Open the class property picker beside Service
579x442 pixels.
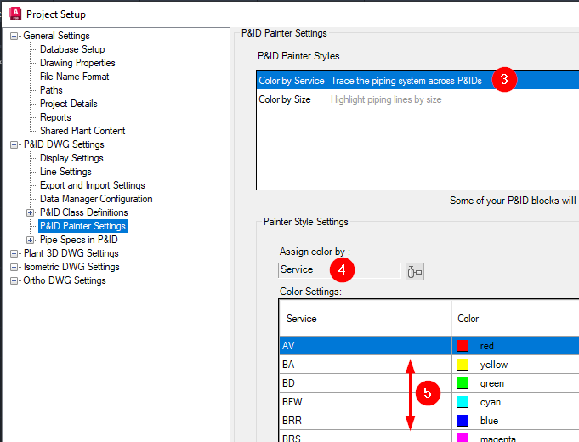(x=414, y=272)
